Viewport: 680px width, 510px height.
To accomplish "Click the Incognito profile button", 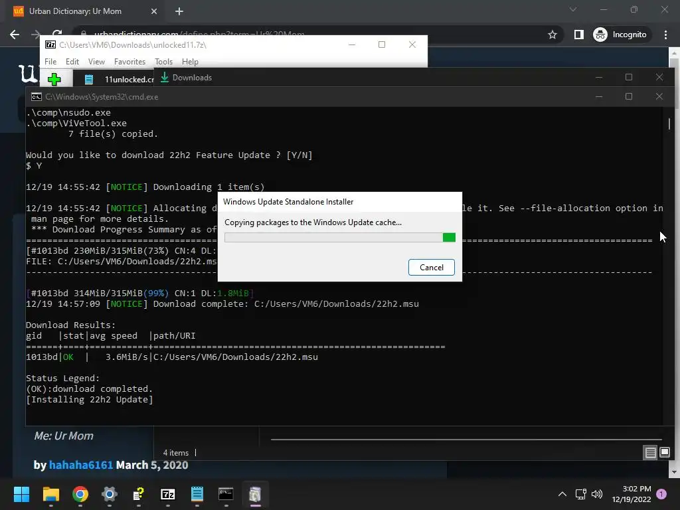I will pos(620,35).
